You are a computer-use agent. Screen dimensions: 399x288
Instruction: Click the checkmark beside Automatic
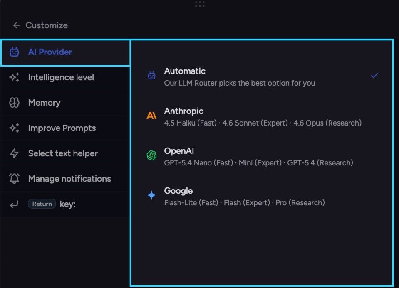[x=374, y=76]
